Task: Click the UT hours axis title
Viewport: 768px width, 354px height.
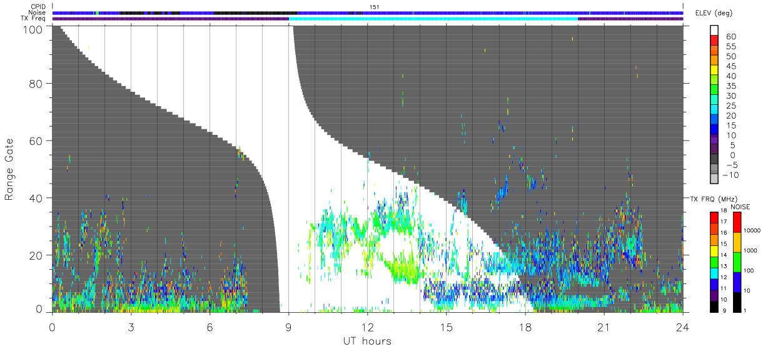Action: click(367, 342)
